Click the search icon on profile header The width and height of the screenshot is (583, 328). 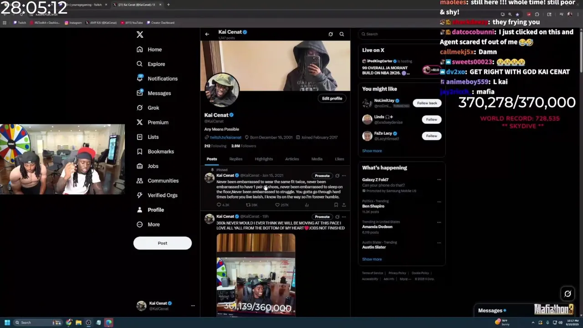[x=342, y=34]
